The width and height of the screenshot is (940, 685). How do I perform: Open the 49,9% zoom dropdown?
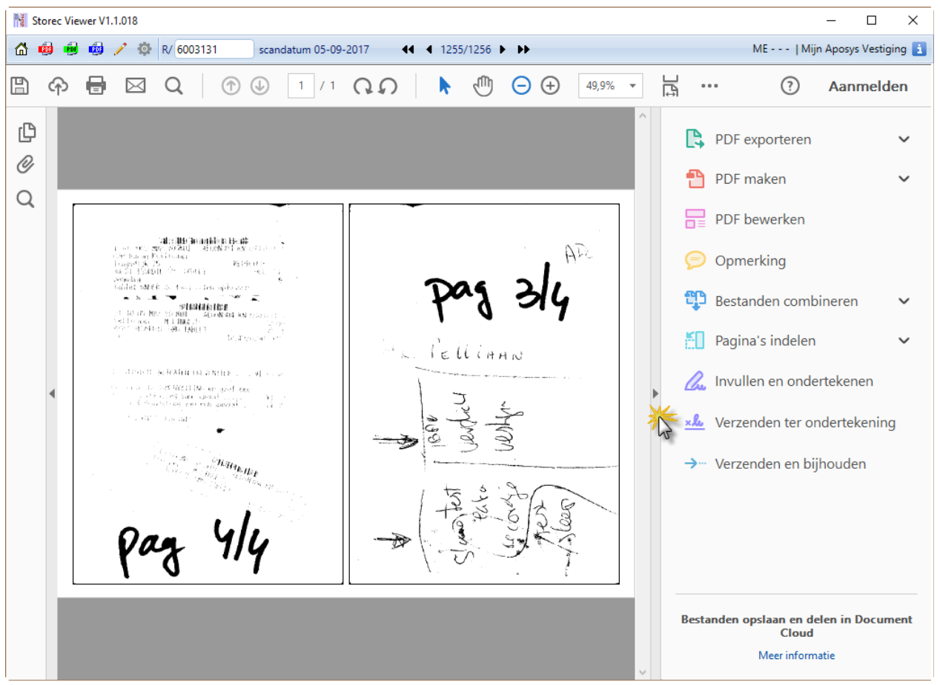[x=609, y=86]
